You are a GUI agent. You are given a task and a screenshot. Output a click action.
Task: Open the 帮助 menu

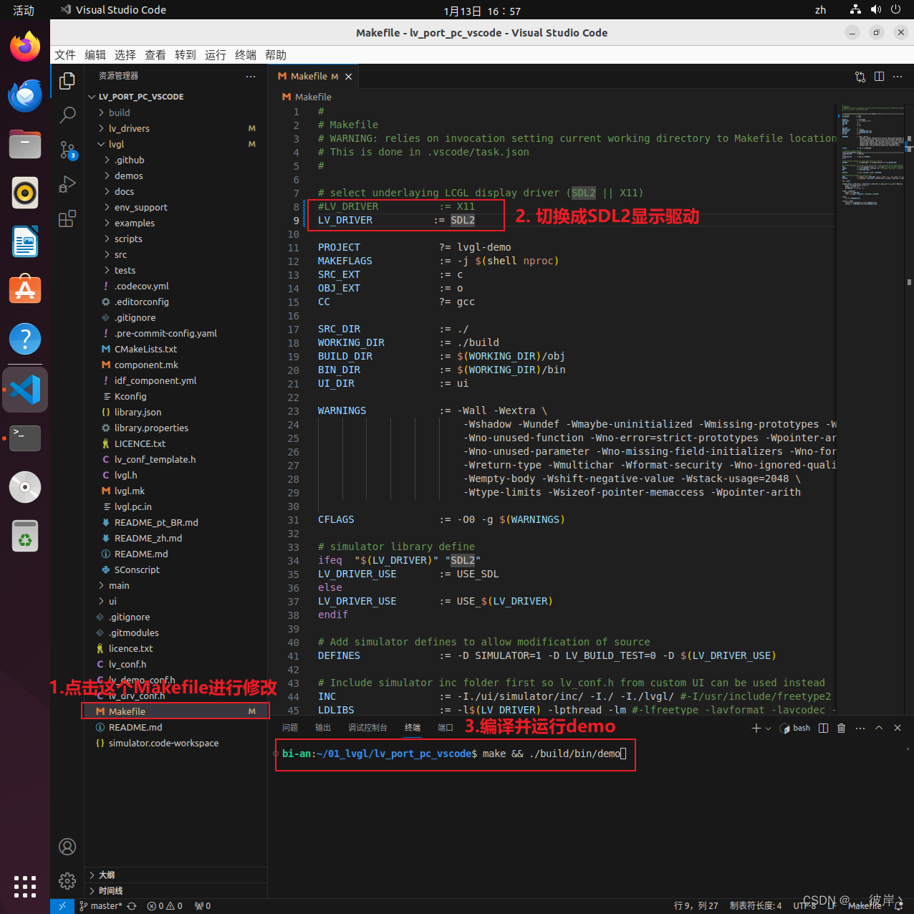pos(276,55)
